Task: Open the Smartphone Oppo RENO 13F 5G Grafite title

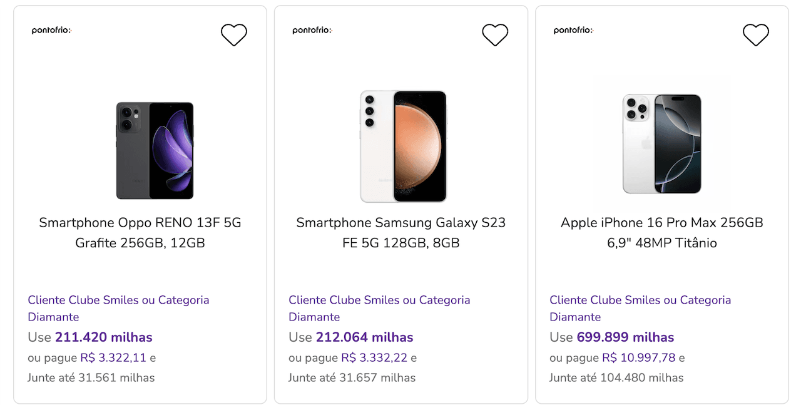Action: point(140,233)
